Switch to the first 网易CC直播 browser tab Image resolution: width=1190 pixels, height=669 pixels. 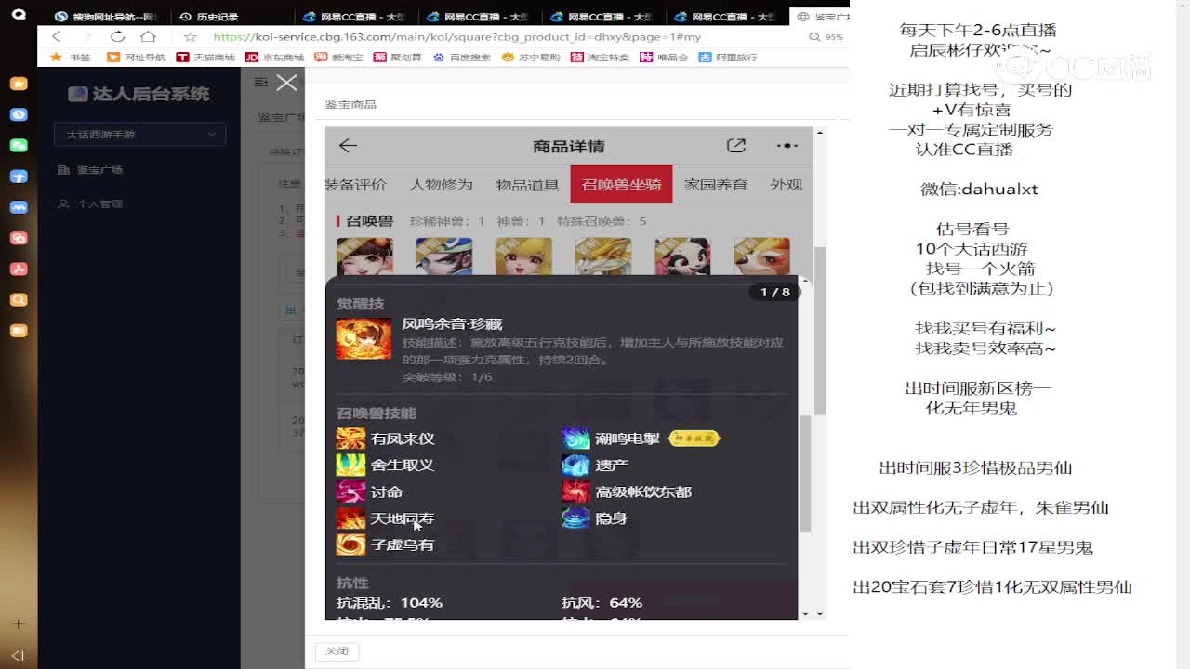tap(354, 17)
